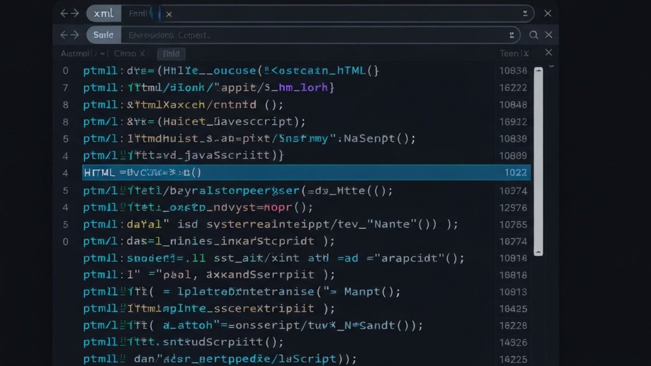
Task: Click line ending with Manpt();
Action: (x=242, y=292)
